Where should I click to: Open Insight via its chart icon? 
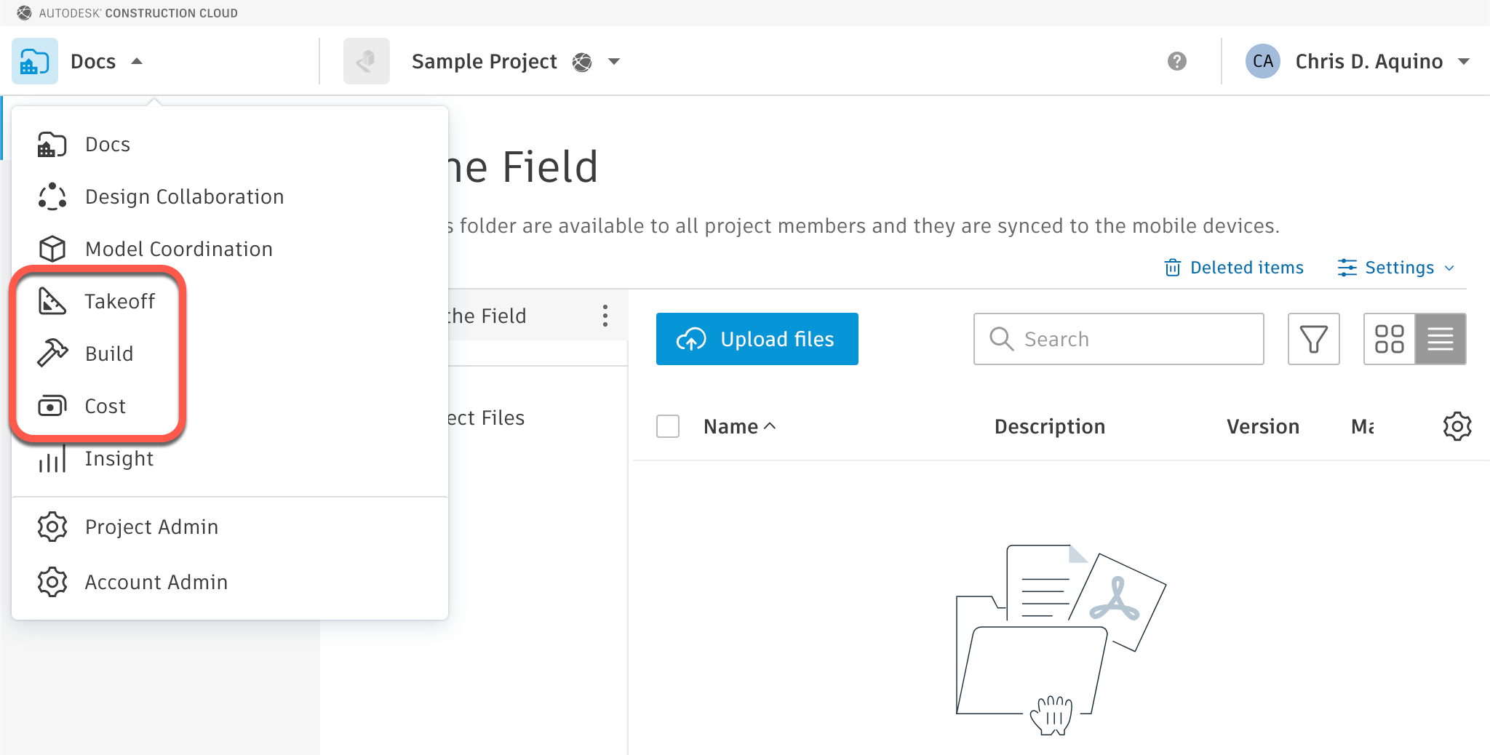point(50,458)
